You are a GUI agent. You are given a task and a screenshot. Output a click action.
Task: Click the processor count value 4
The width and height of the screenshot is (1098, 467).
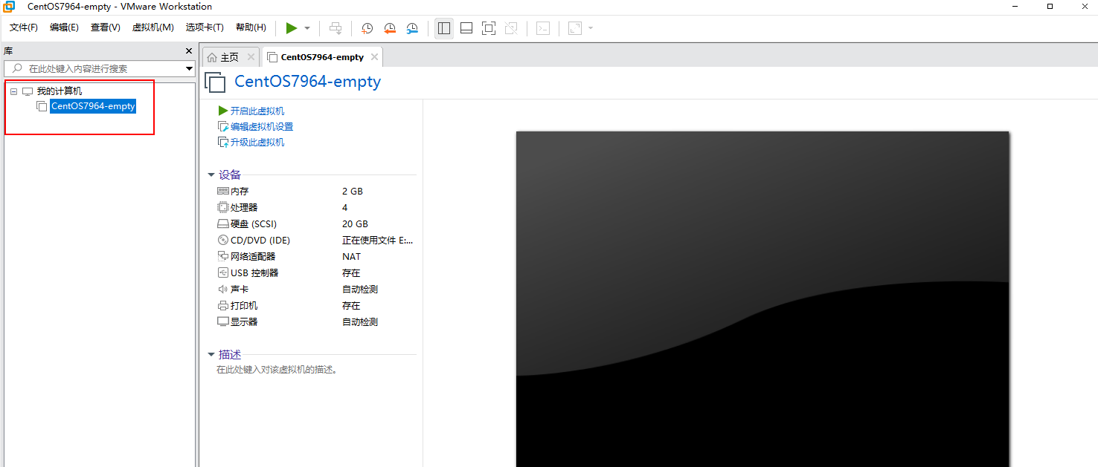345,208
